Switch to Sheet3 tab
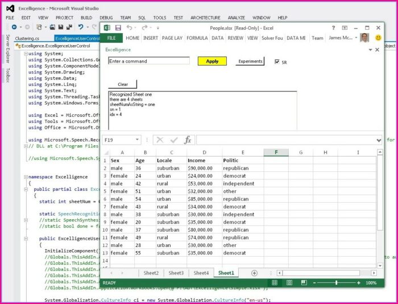 pyautogui.click(x=176, y=273)
